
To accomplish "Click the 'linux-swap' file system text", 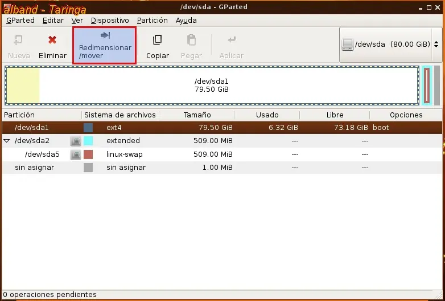I will tap(124, 154).
